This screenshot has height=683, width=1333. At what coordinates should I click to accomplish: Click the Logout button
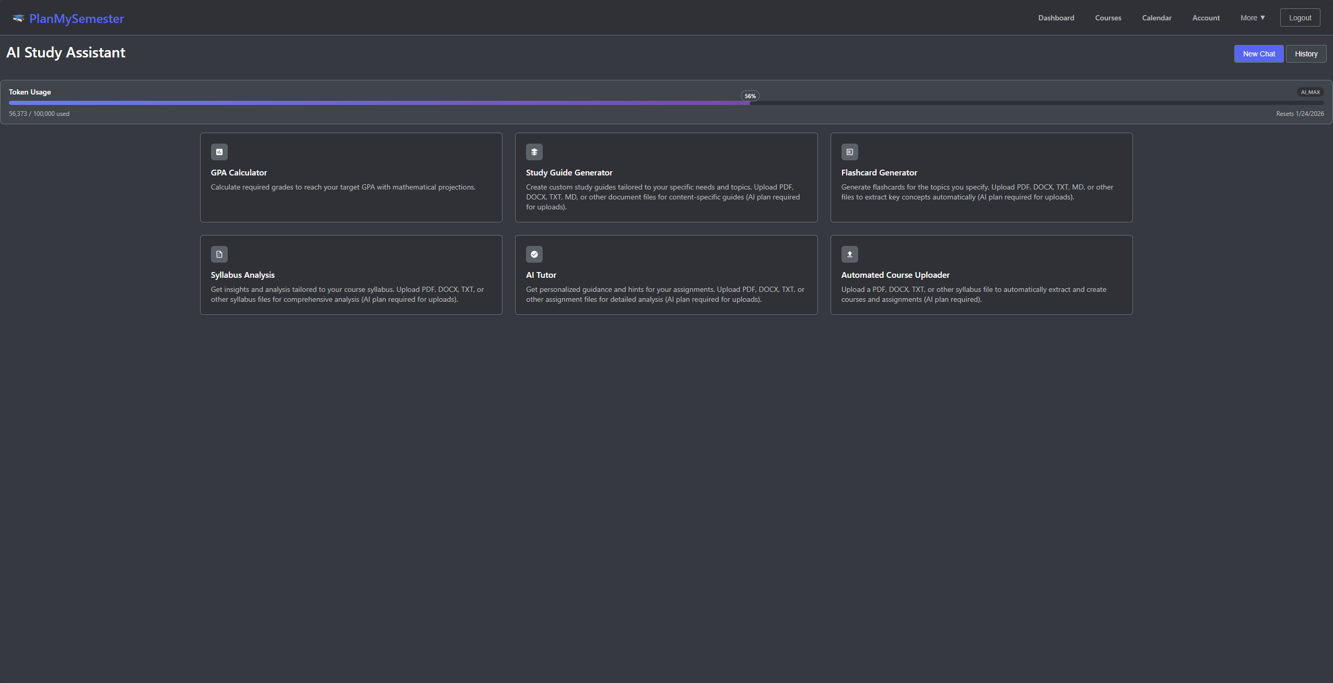point(1300,17)
